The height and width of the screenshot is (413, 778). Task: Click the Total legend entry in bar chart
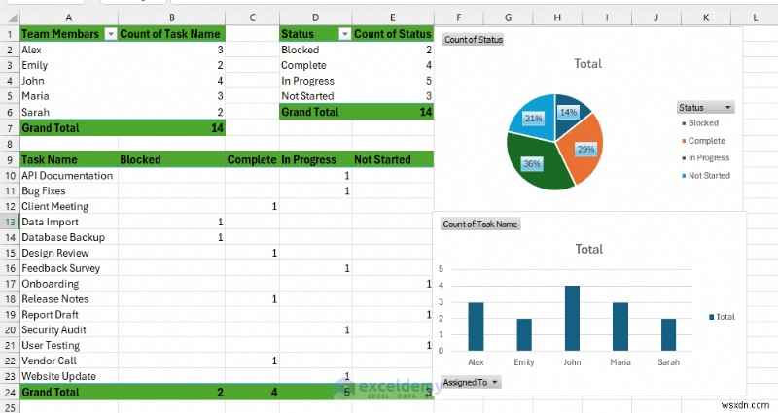(x=722, y=317)
